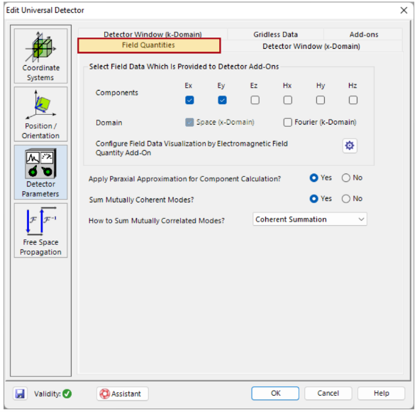Uncheck the Ex component checkbox
The height and width of the screenshot is (412, 417).
(189, 100)
